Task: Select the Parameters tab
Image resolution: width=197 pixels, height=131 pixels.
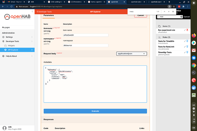Action: (x=49, y=16)
